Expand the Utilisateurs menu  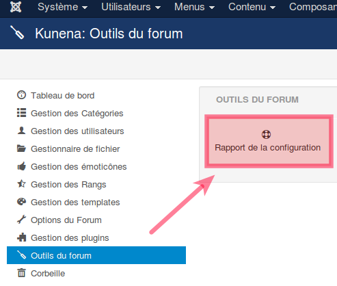(x=131, y=7)
